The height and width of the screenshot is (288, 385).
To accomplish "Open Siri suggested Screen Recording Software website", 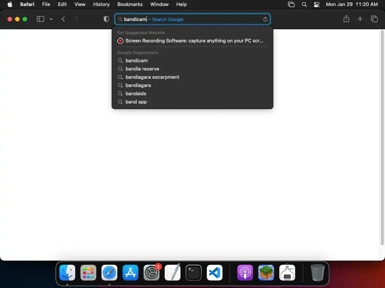I will [192, 40].
